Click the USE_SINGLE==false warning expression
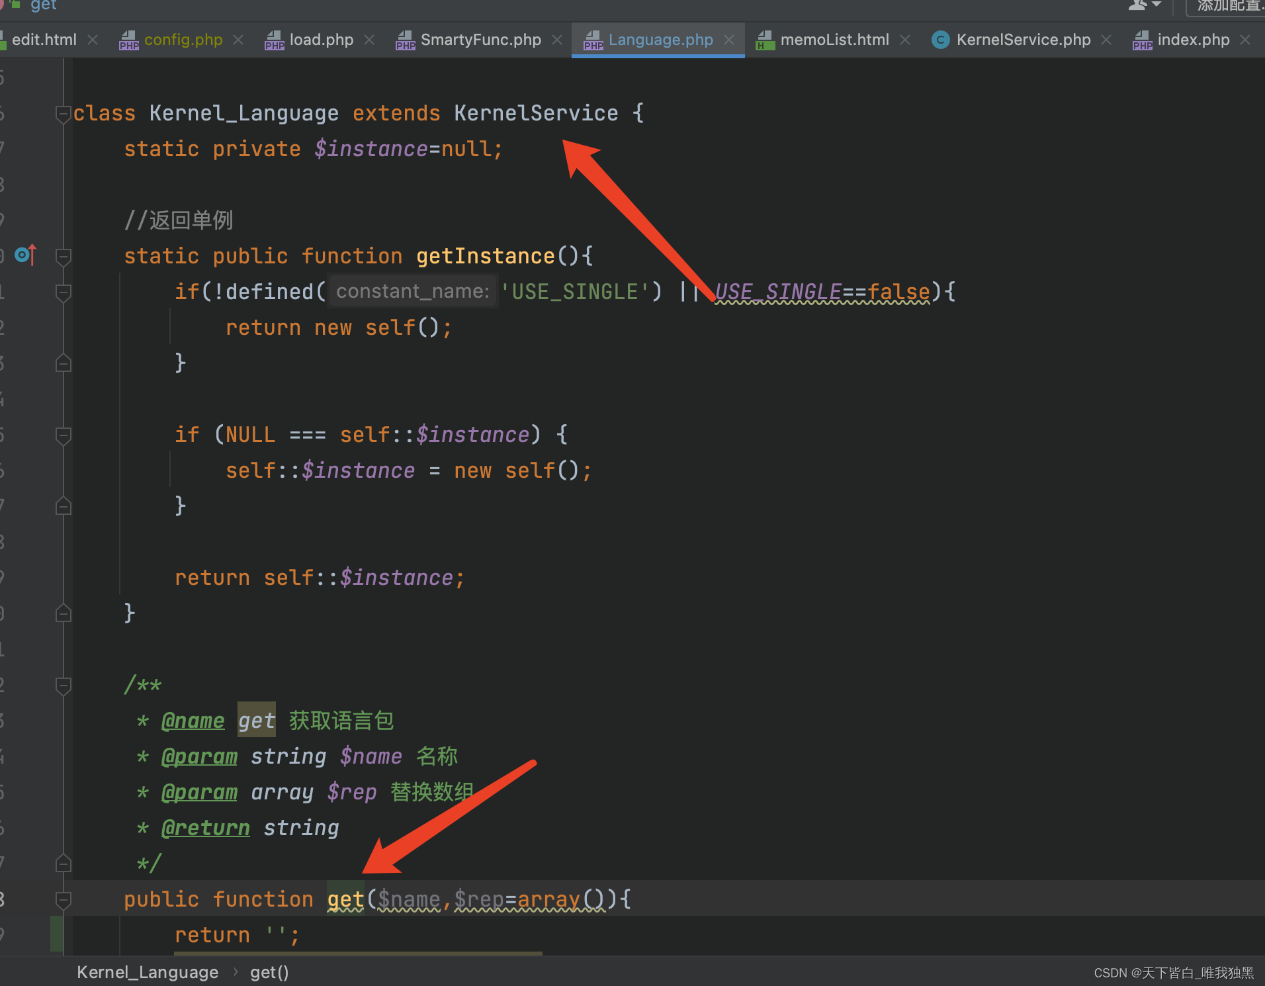Viewport: 1265px width, 986px height. 822,292
